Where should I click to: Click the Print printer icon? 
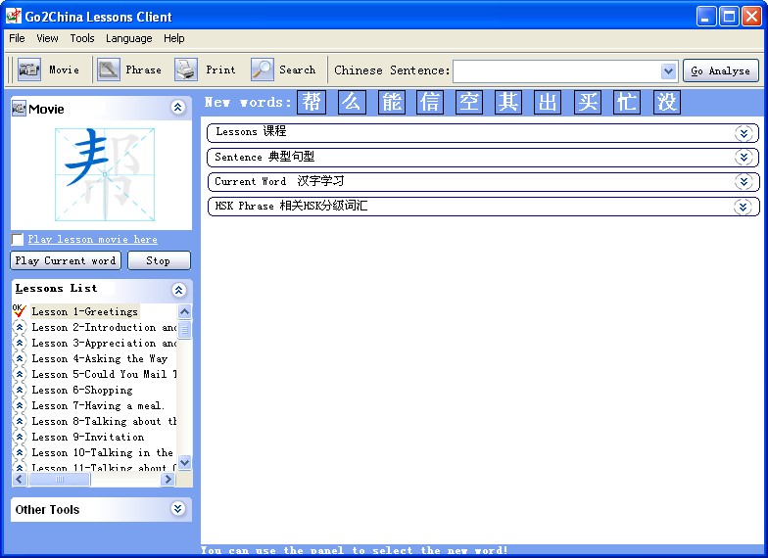click(x=186, y=70)
